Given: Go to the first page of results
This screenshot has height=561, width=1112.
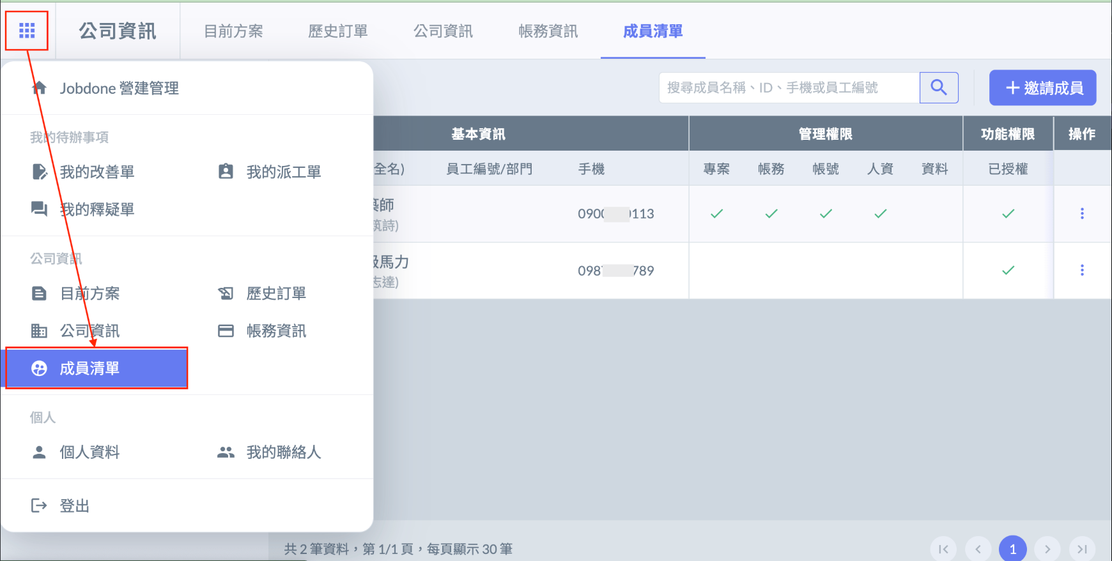Looking at the screenshot, I should coord(943,549).
